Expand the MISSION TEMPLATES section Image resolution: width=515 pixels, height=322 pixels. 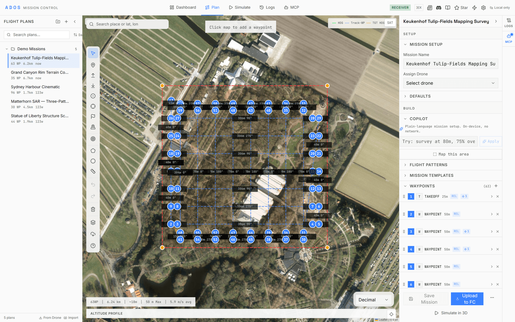tap(451, 175)
